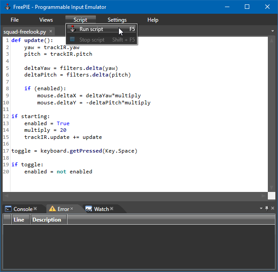The height and width of the screenshot is (272, 278).
Task: Minimize the FreePIE window
Action: coord(227,7)
